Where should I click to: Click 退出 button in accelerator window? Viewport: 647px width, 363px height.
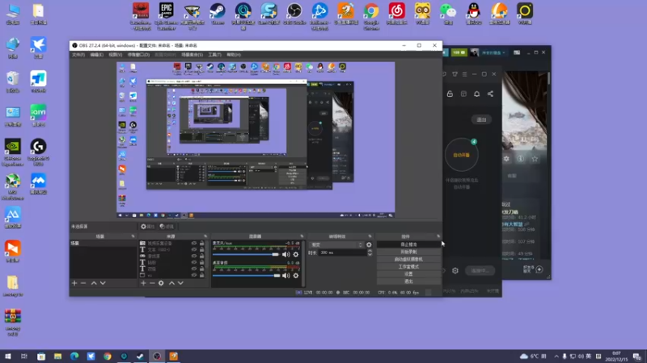click(x=481, y=119)
